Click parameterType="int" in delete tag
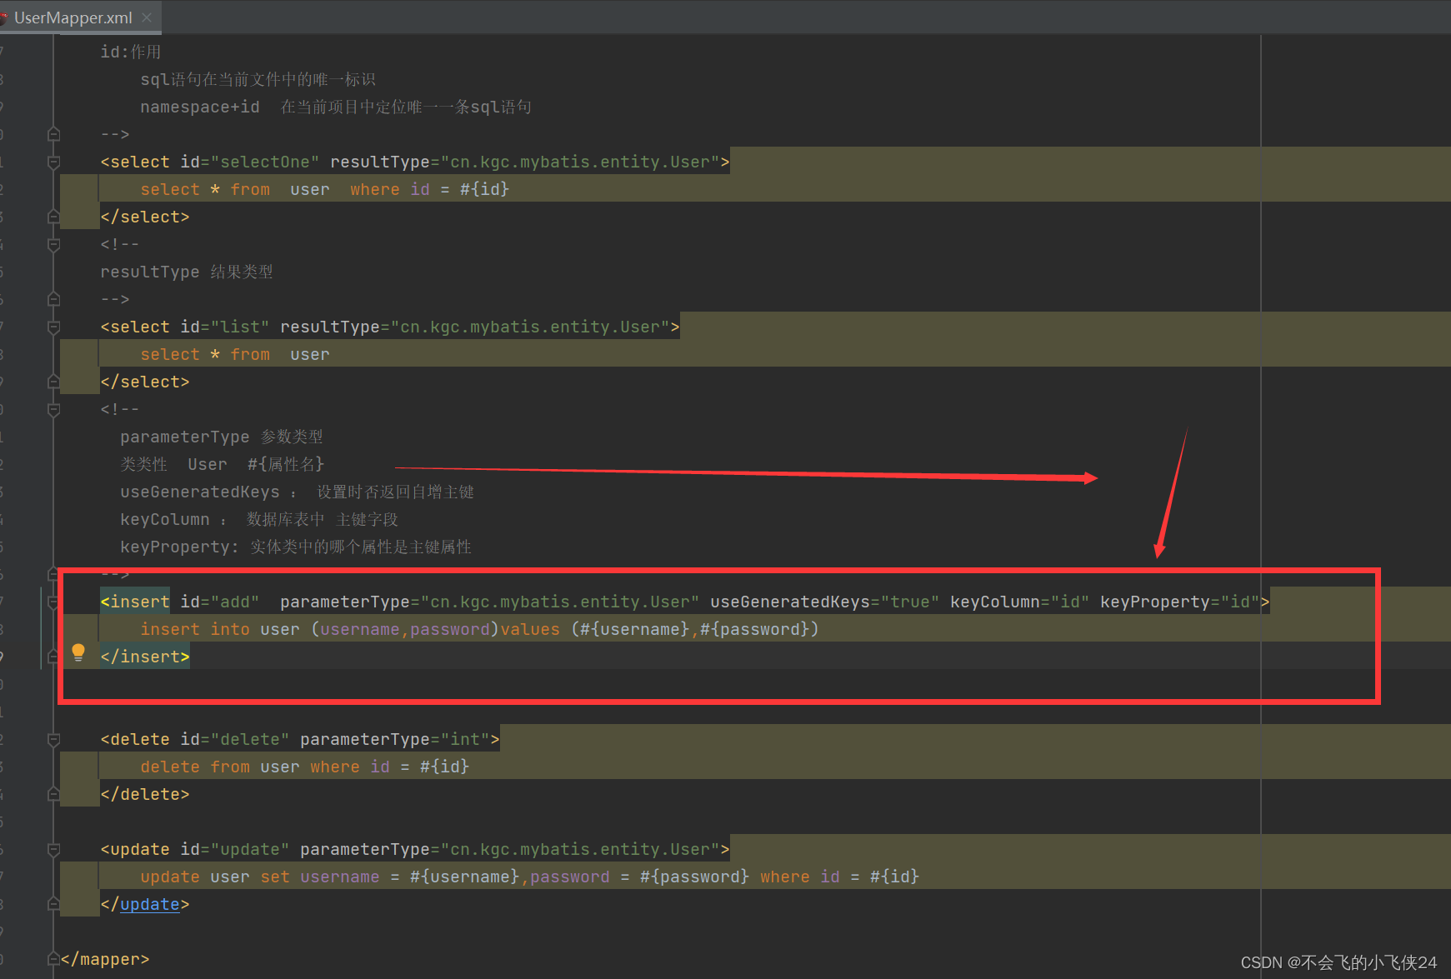This screenshot has height=979, width=1451. click(395, 739)
